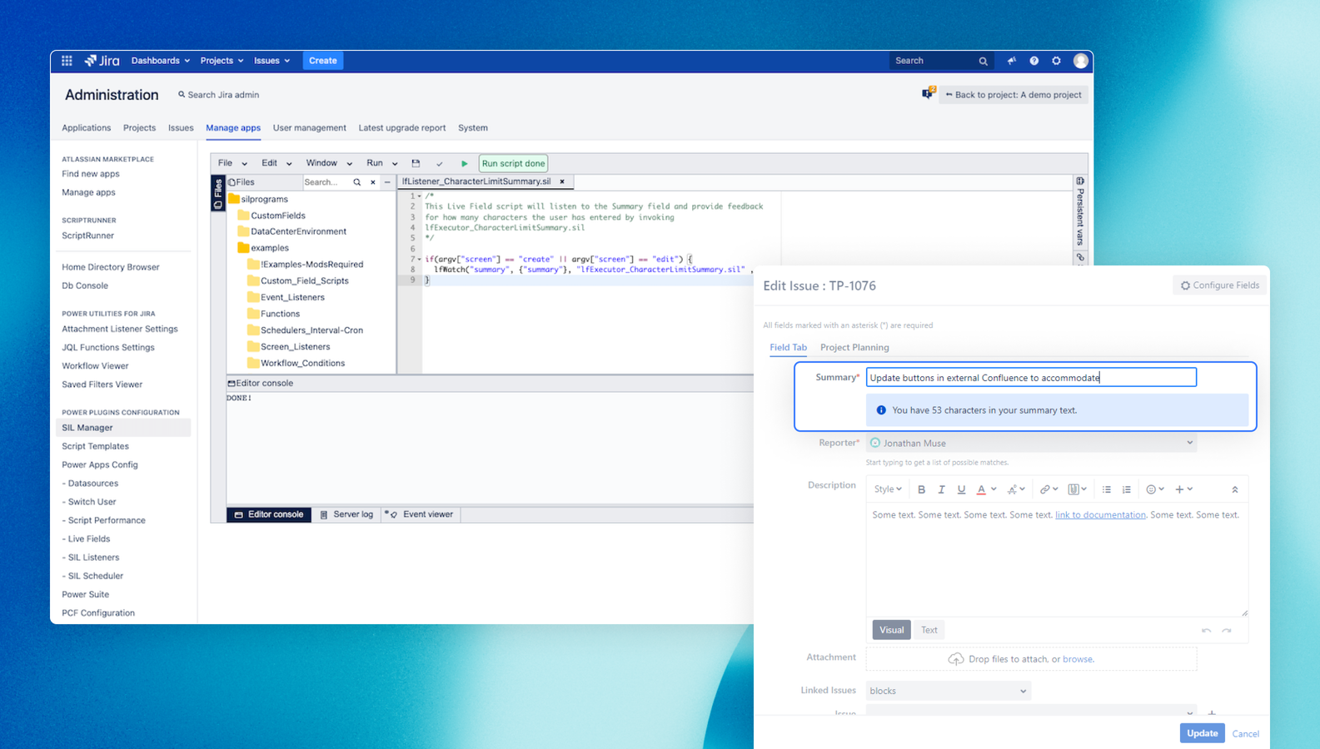Collapse the description editor toolbar
This screenshot has height=749, width=1320.
(x=1235, y=489)
